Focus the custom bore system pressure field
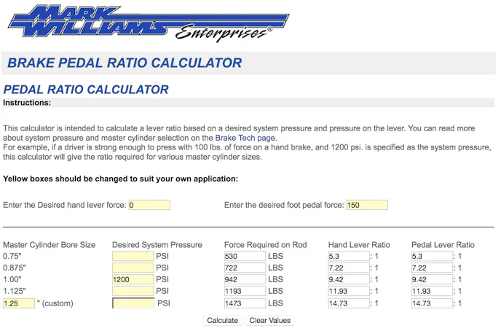Image resolution: width=501 pixels, height=331 pixels. [133, 303]
